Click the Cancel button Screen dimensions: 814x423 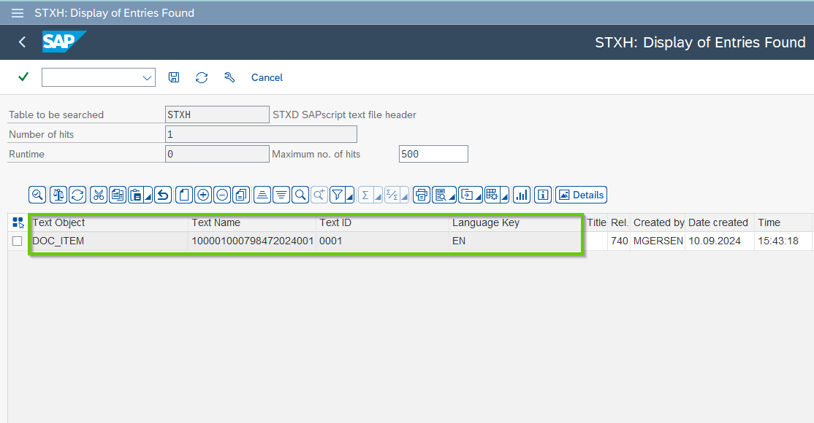(267, 77)
